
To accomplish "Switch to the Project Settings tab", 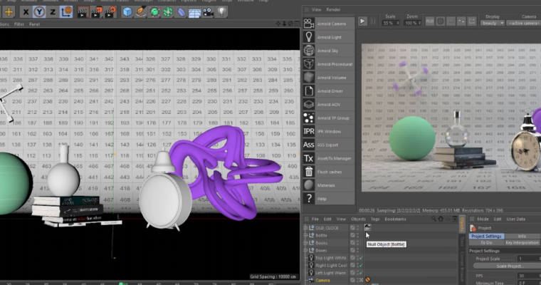I will tap(487, 236).
